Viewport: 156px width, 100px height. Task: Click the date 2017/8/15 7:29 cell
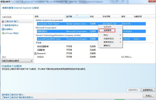[x=109, y=24]
